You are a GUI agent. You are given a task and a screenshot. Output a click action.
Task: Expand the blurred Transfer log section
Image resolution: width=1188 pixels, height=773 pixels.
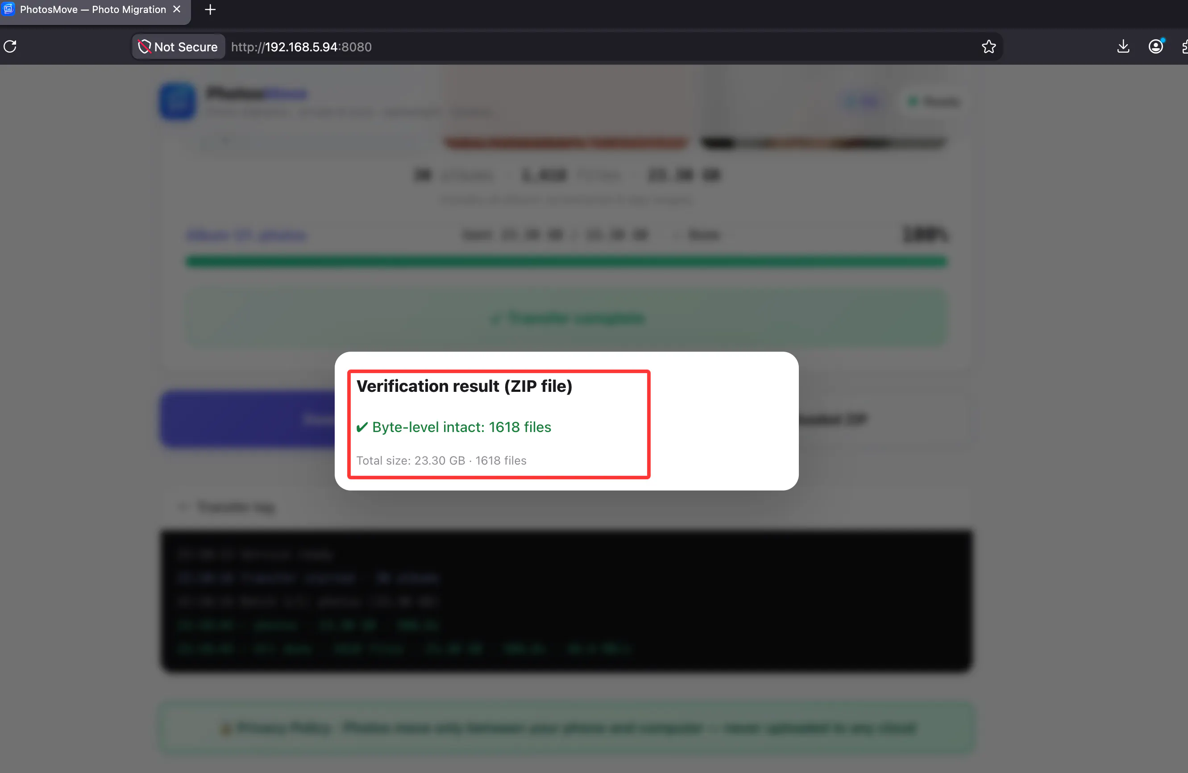(227, 507)
